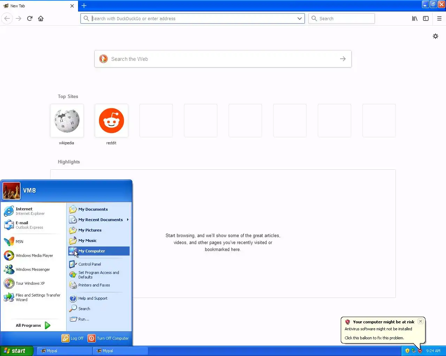Viewport: 446px width, 356px height.
Task: Reload the current browser page
Action: (30, 18)
